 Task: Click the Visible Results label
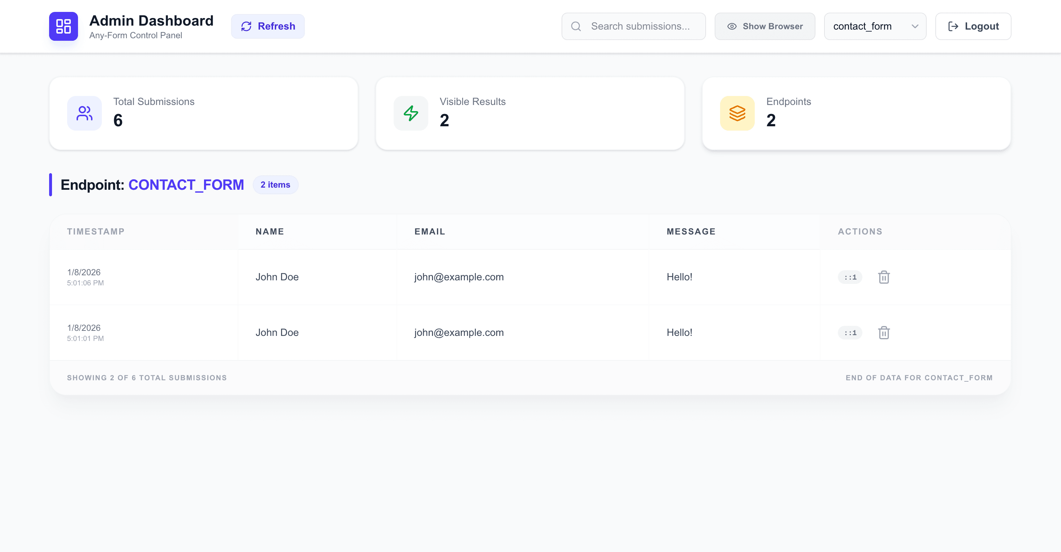tap(473, 102)
